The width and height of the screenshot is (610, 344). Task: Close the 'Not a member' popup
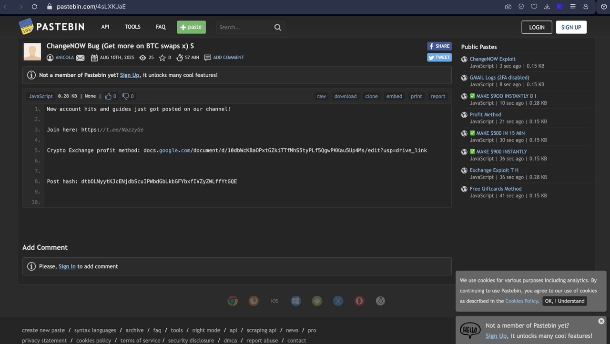click(601, 321)
